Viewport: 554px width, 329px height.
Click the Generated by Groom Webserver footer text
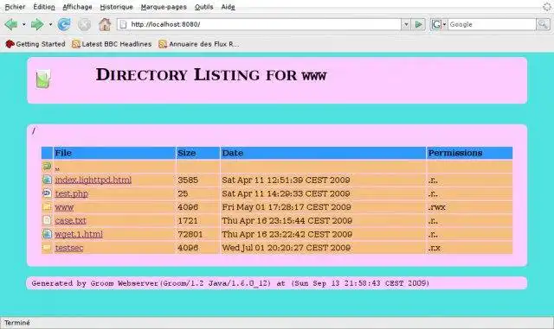click(x=230, y=283)
